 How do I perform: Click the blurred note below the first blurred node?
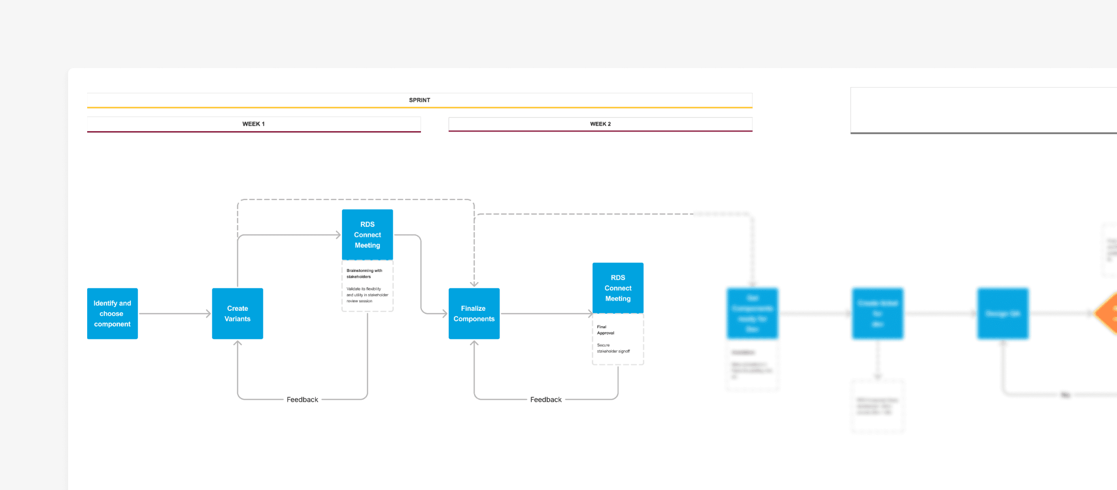[752, 366]
